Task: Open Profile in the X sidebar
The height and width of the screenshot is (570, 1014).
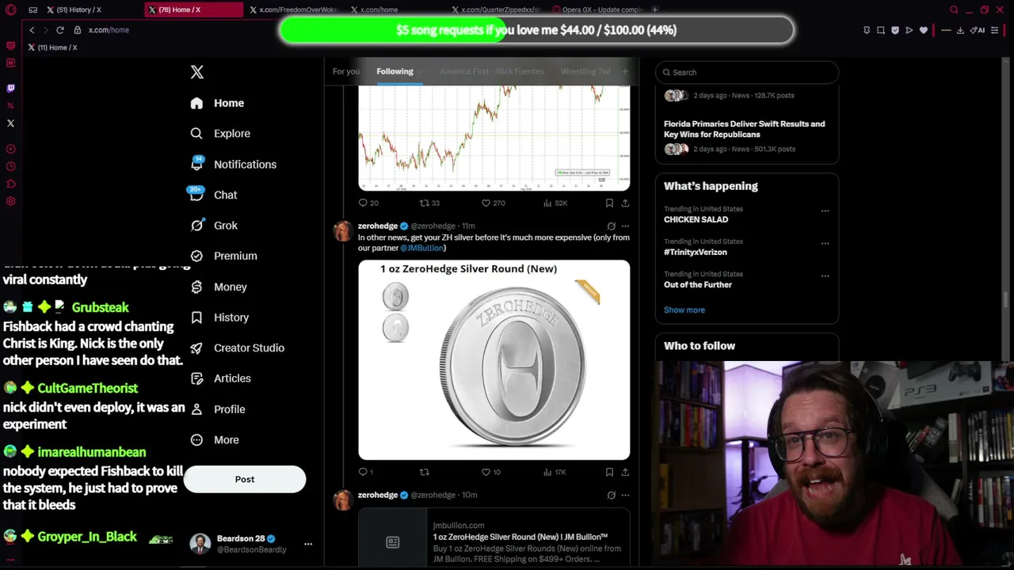Action: (218, 409)
